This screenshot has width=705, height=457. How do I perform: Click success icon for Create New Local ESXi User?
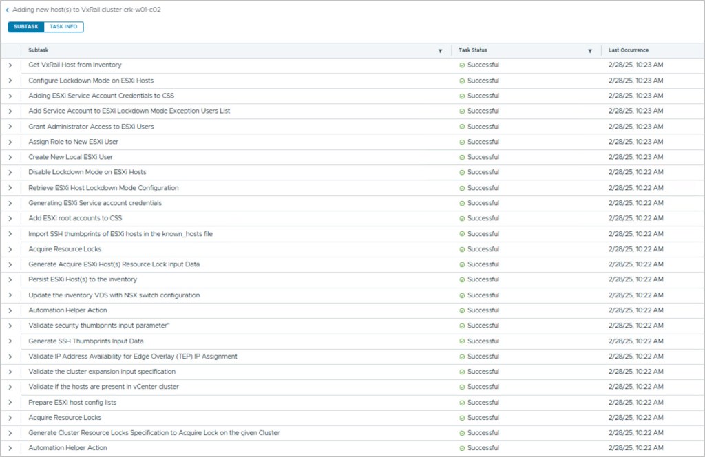[462, 157]
